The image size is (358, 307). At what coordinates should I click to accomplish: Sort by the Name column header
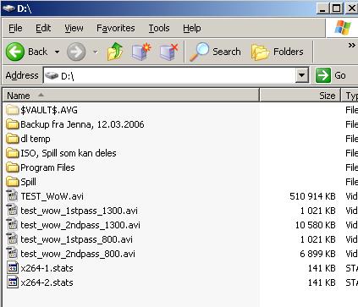(131, 96)
